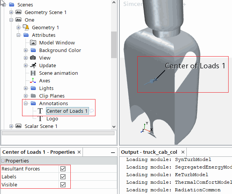This screenshot has width=232, height=194.
Task: Expand the Clip Planes node
Action: (x=25, y=96)
